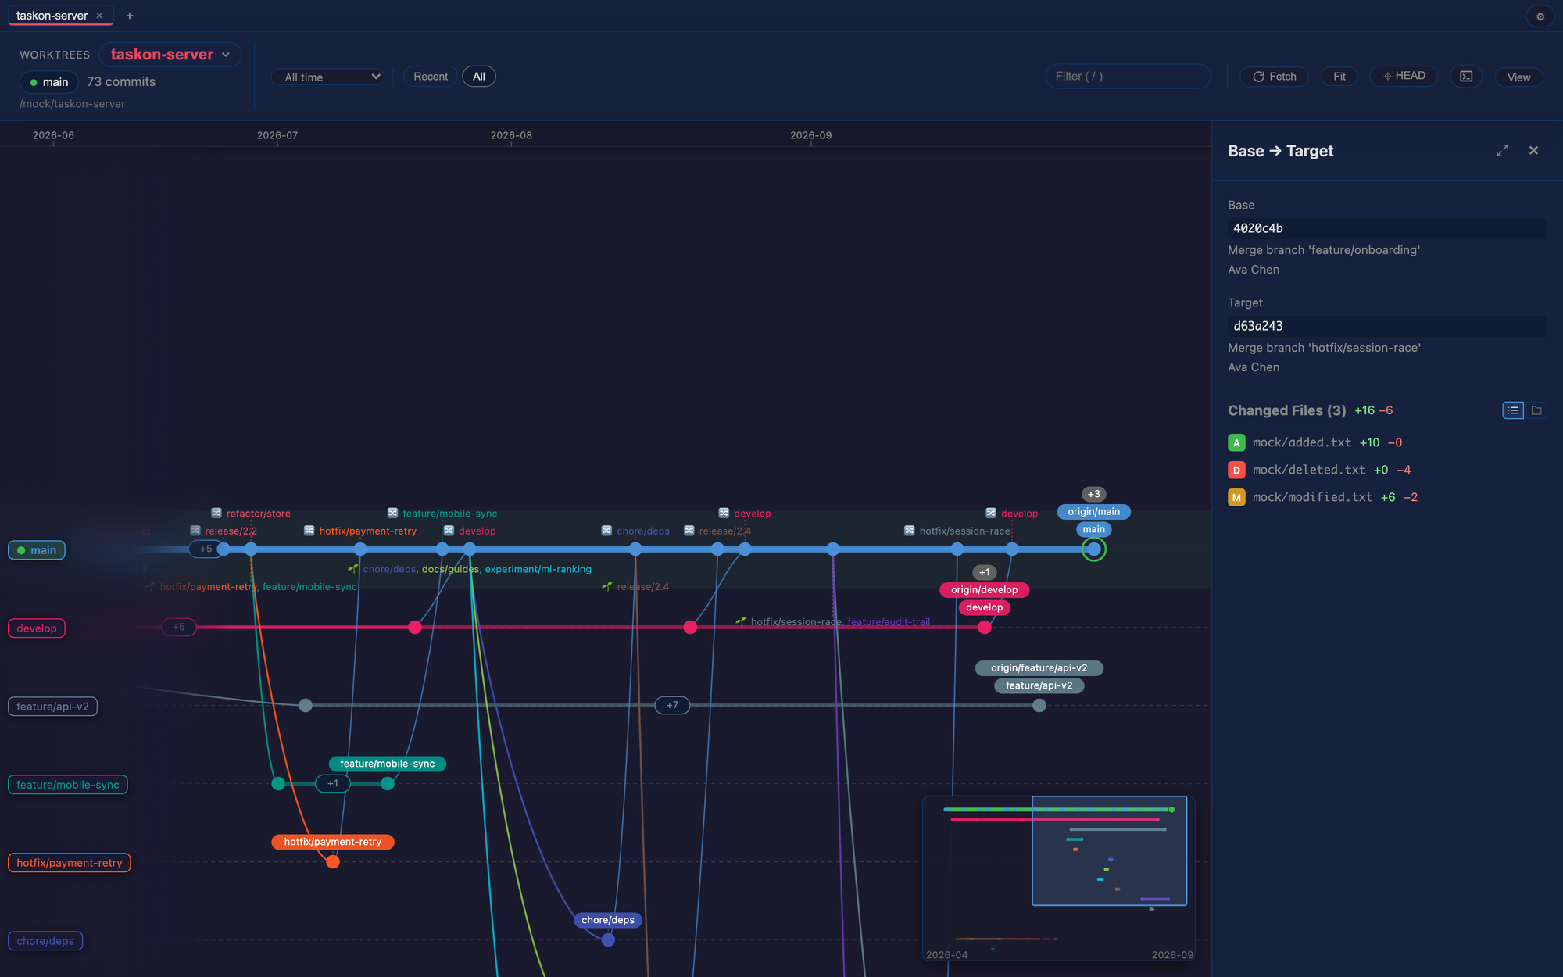
Task: Close the taskon-server tab
Action: 99,16
